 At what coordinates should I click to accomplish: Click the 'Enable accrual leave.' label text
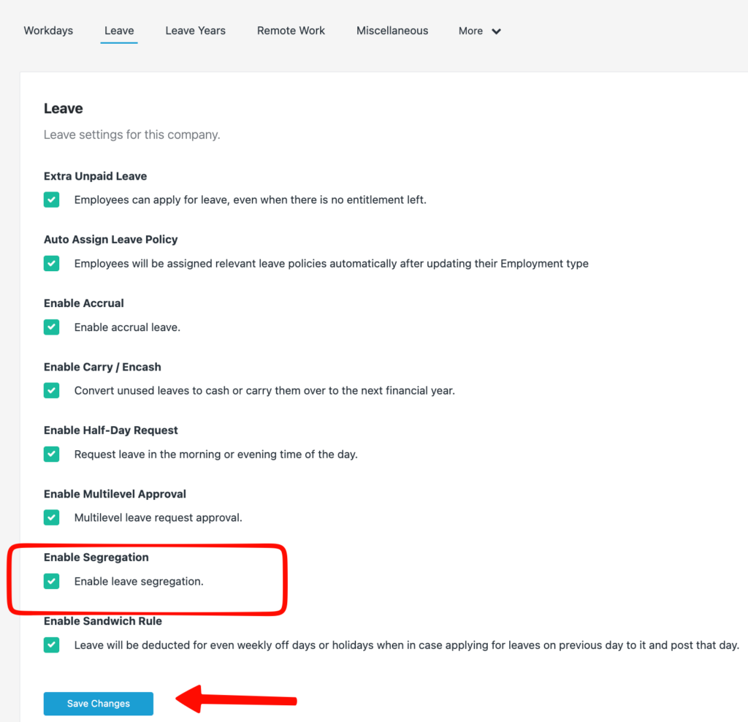[127, 327]
